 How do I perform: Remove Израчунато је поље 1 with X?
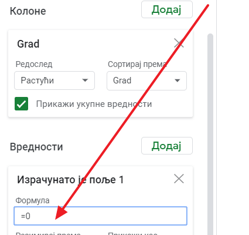click(179, 179)
